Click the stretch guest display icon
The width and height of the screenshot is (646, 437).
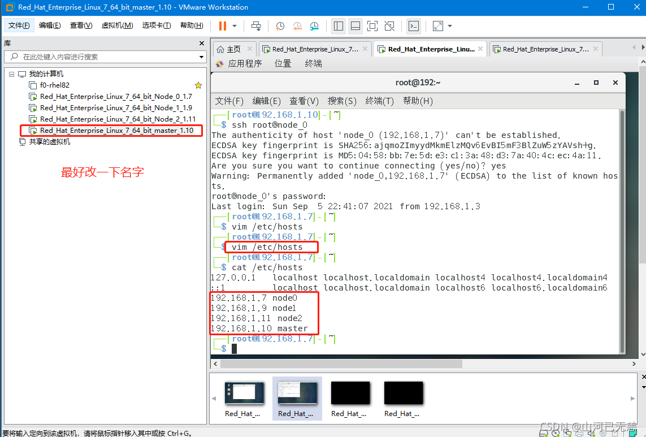coord(438,26)
